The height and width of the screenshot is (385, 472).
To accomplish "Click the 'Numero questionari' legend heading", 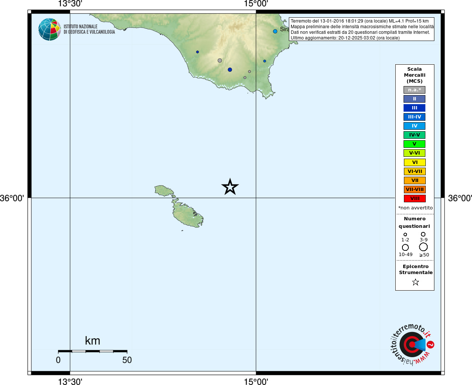I will [x=414, y=223].
